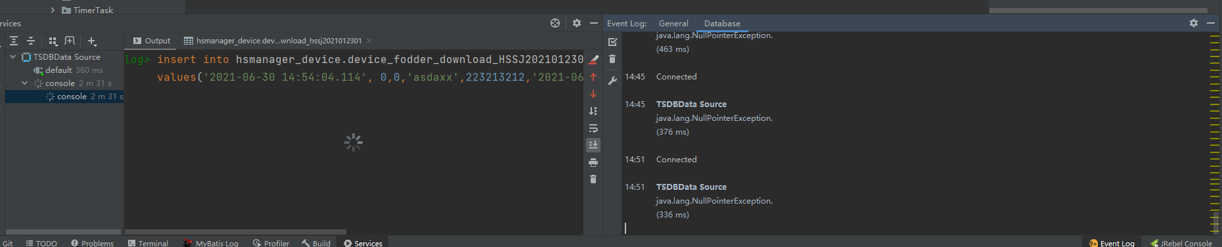Viewport: 1222px width, 247px height.
Task: Open the Build tool window
Action: click(x=316, y=243)
